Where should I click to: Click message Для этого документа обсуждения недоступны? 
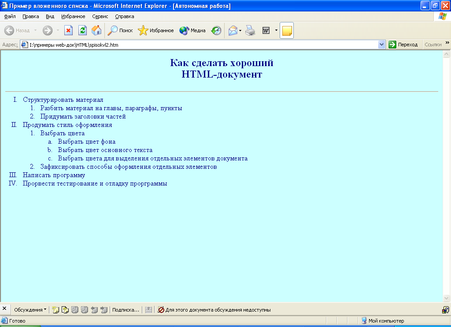[x=218, y=310]
